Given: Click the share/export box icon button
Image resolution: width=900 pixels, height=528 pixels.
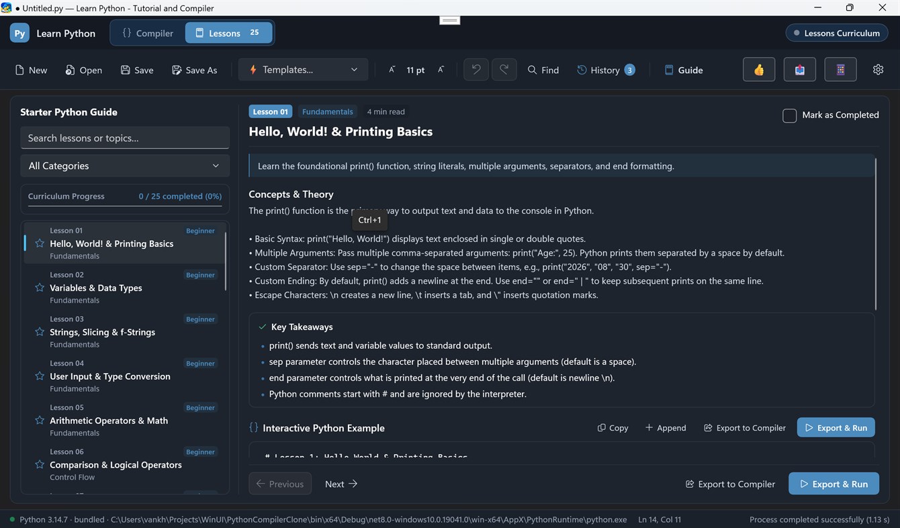Looking at the screenshot, I should tap(799, 70).
